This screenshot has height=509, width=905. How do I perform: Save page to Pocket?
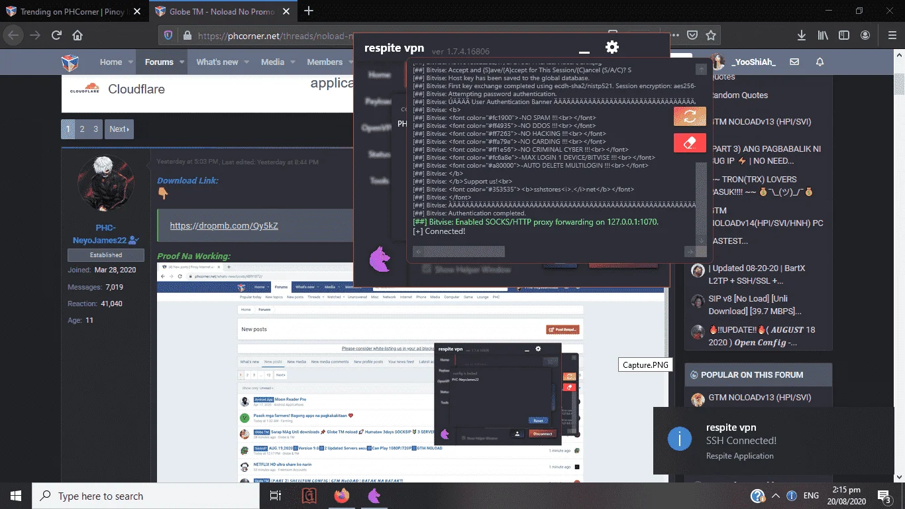[x=692, y=35]
